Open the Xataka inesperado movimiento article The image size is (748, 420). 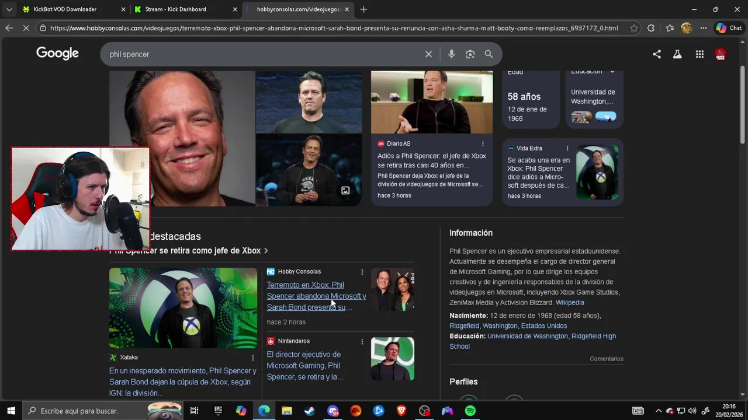click(x=182, y=381)
